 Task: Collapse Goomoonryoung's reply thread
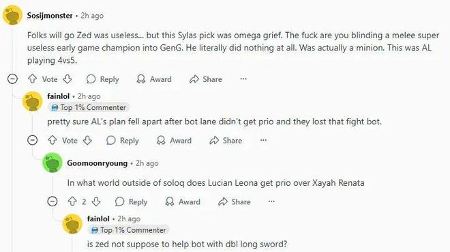[52, 201]
